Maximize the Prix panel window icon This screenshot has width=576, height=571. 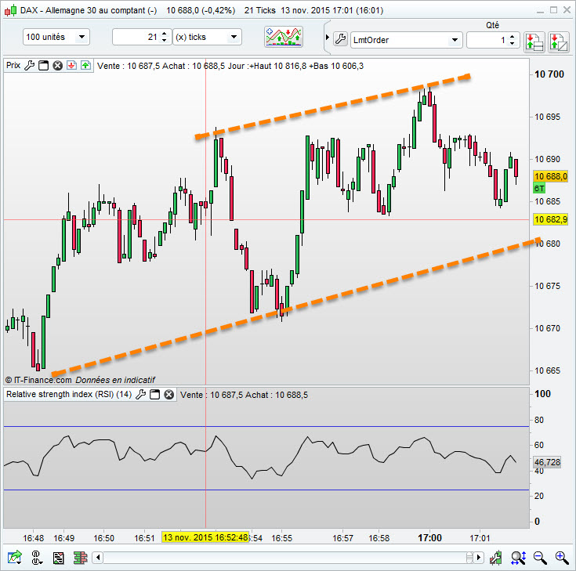pyautogui.click(x=44, y=66)
